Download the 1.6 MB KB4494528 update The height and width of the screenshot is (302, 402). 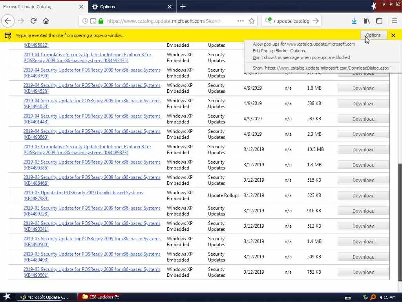click(x=363, y=88)
